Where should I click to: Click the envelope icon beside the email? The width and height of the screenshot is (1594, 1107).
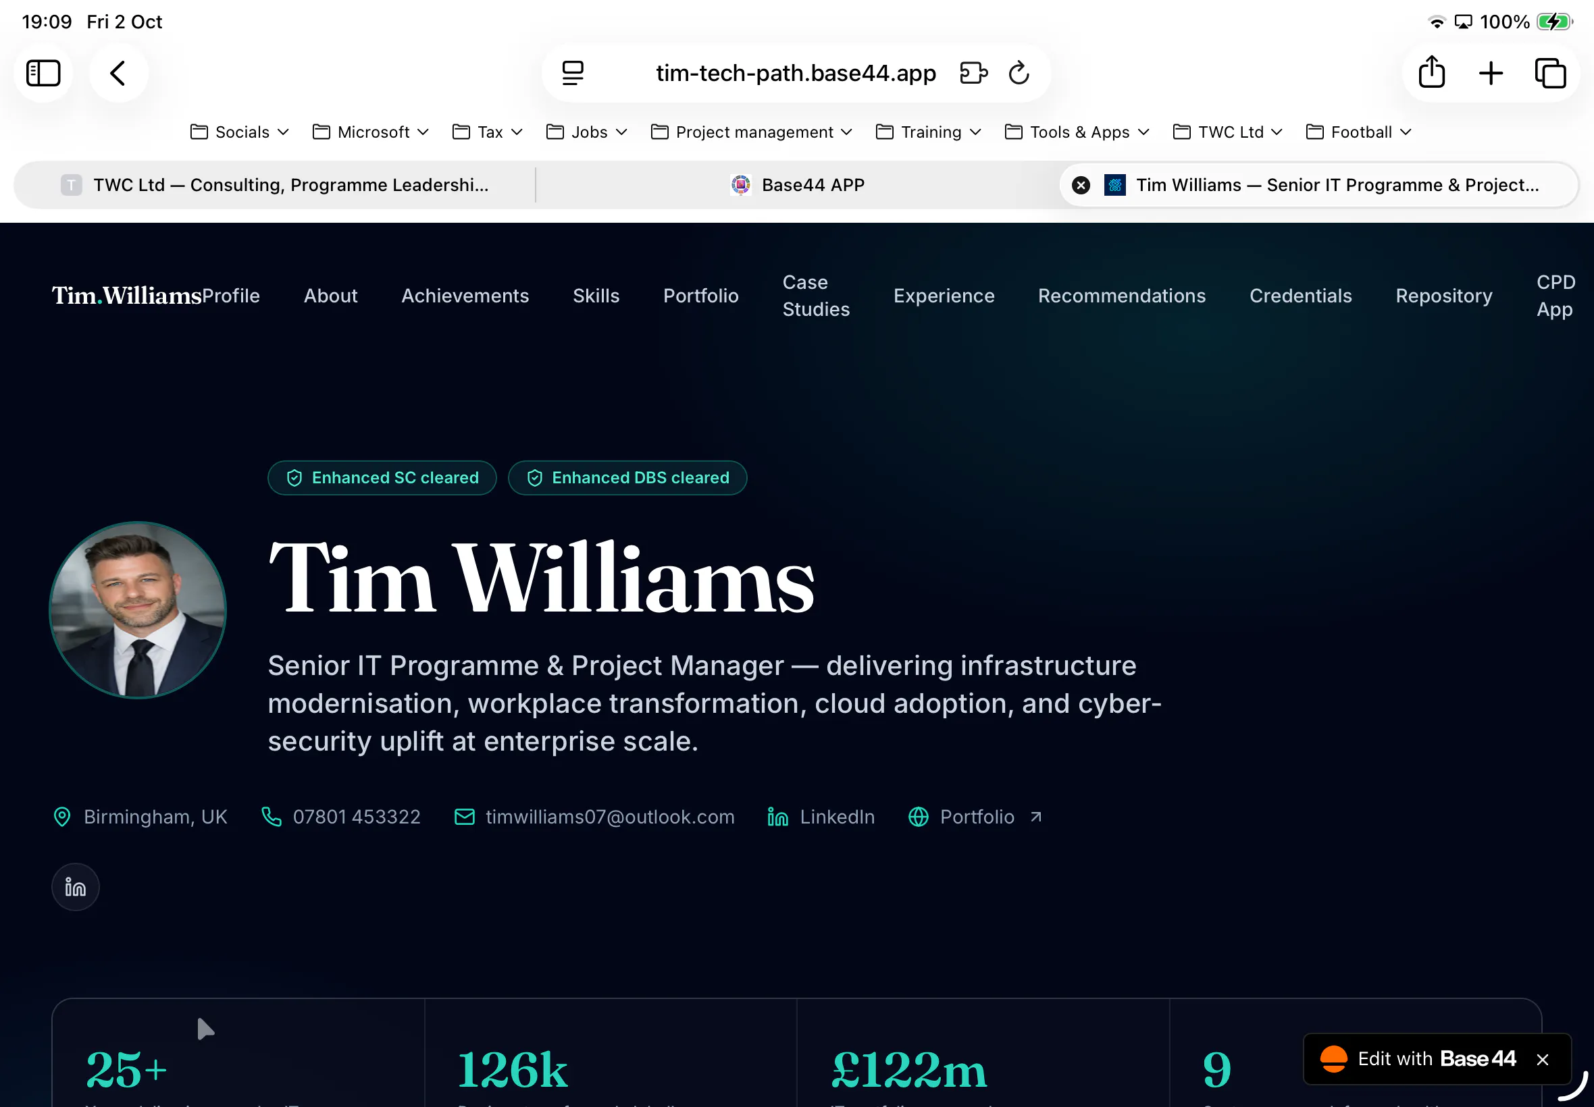[x=464, y=816]
